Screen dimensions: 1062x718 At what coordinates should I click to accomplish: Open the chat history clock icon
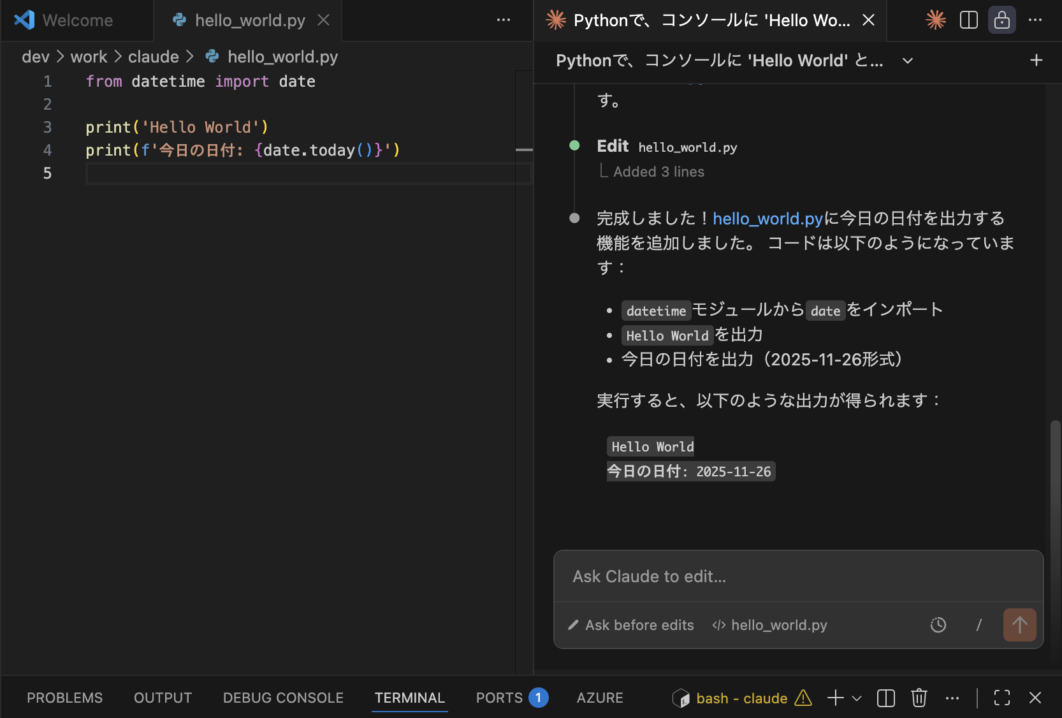click(x=938, y=625)
